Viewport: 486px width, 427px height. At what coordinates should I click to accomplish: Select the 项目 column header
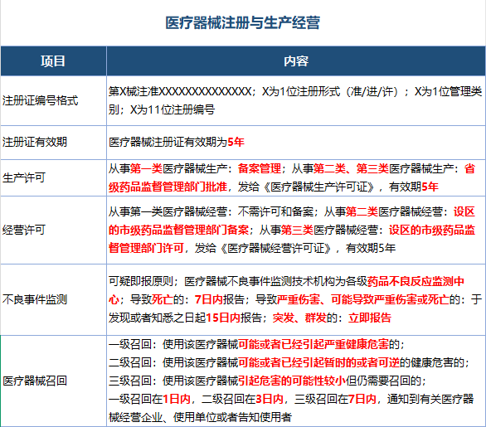[53, 61]
